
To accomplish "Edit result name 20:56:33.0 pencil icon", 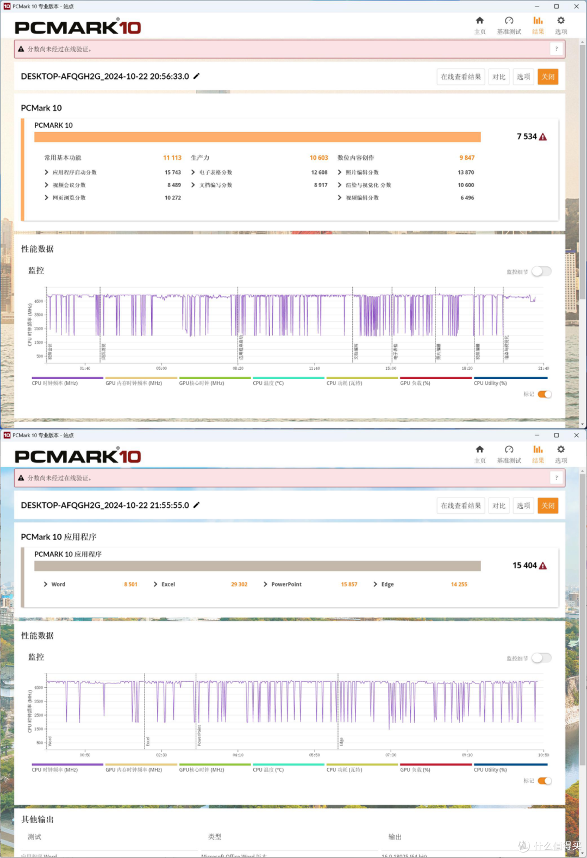I will tap(197, 76).
